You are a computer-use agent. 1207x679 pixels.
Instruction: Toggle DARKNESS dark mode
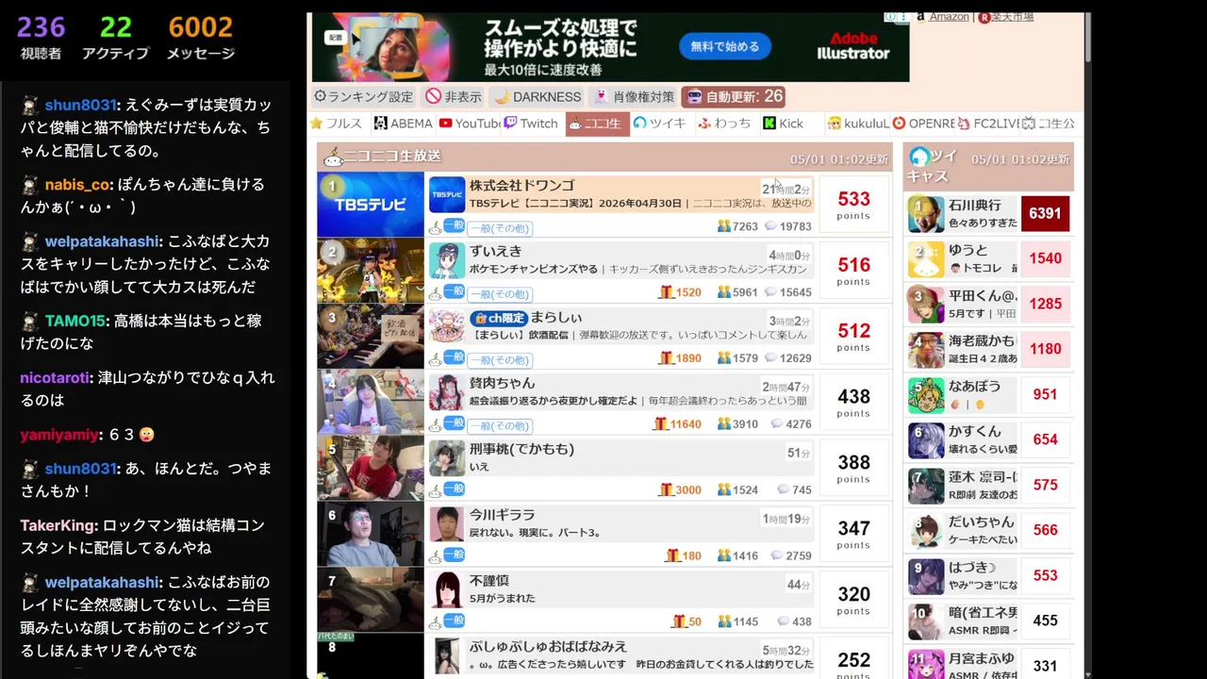pyautogui.click(x=537, y=96)
